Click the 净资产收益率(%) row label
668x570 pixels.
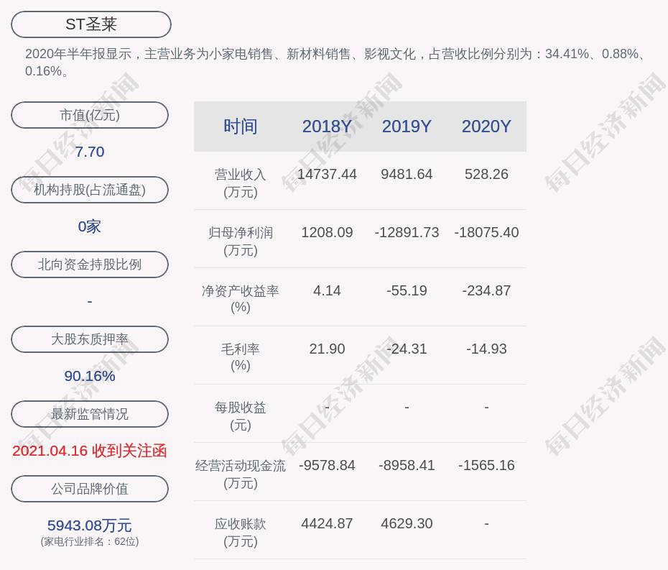coord(241,299)
